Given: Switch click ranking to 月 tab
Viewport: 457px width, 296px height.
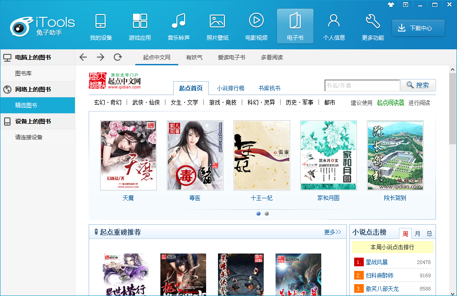Looking at the screenshot, I should coord(417,234).
